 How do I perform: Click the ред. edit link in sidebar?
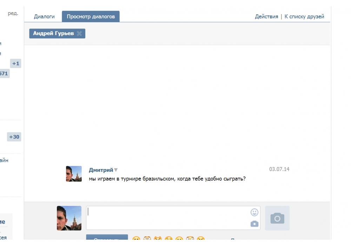[x=13, y=14]
